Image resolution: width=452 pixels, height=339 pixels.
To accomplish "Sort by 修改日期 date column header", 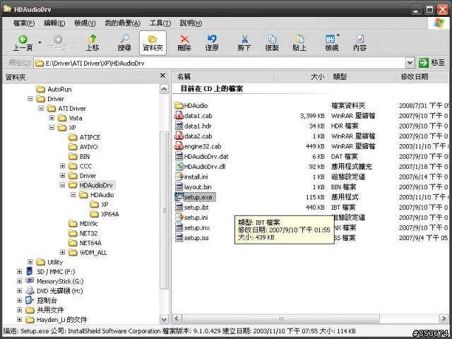I will (x=422, y=77).
